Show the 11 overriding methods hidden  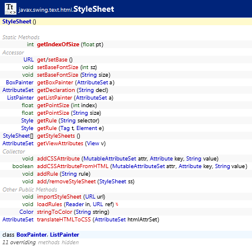tap(41, 242)
